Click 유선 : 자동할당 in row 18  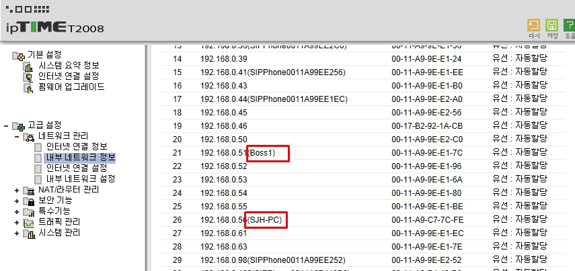[x=520, y=112]
